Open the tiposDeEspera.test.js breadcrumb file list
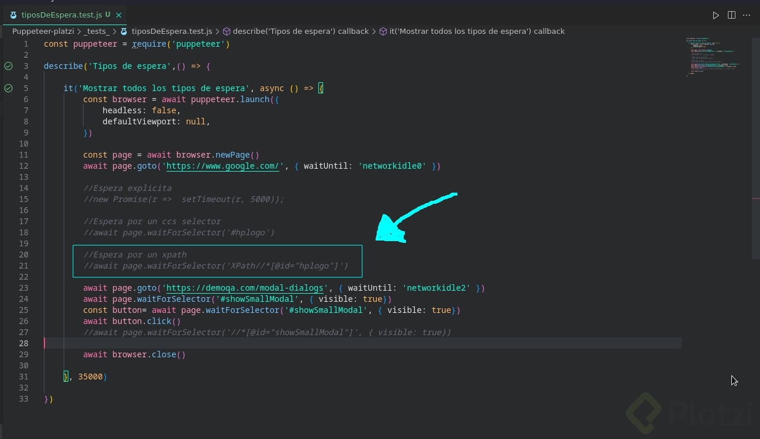The height and width of the screenshot is (439, 760). click(x=172, y=32)
